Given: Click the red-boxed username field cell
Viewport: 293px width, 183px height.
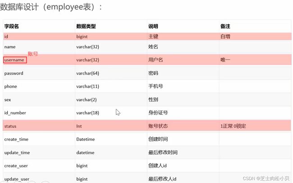Looking at the screenshot, I should pyautogui.click(x=15, y=60).
